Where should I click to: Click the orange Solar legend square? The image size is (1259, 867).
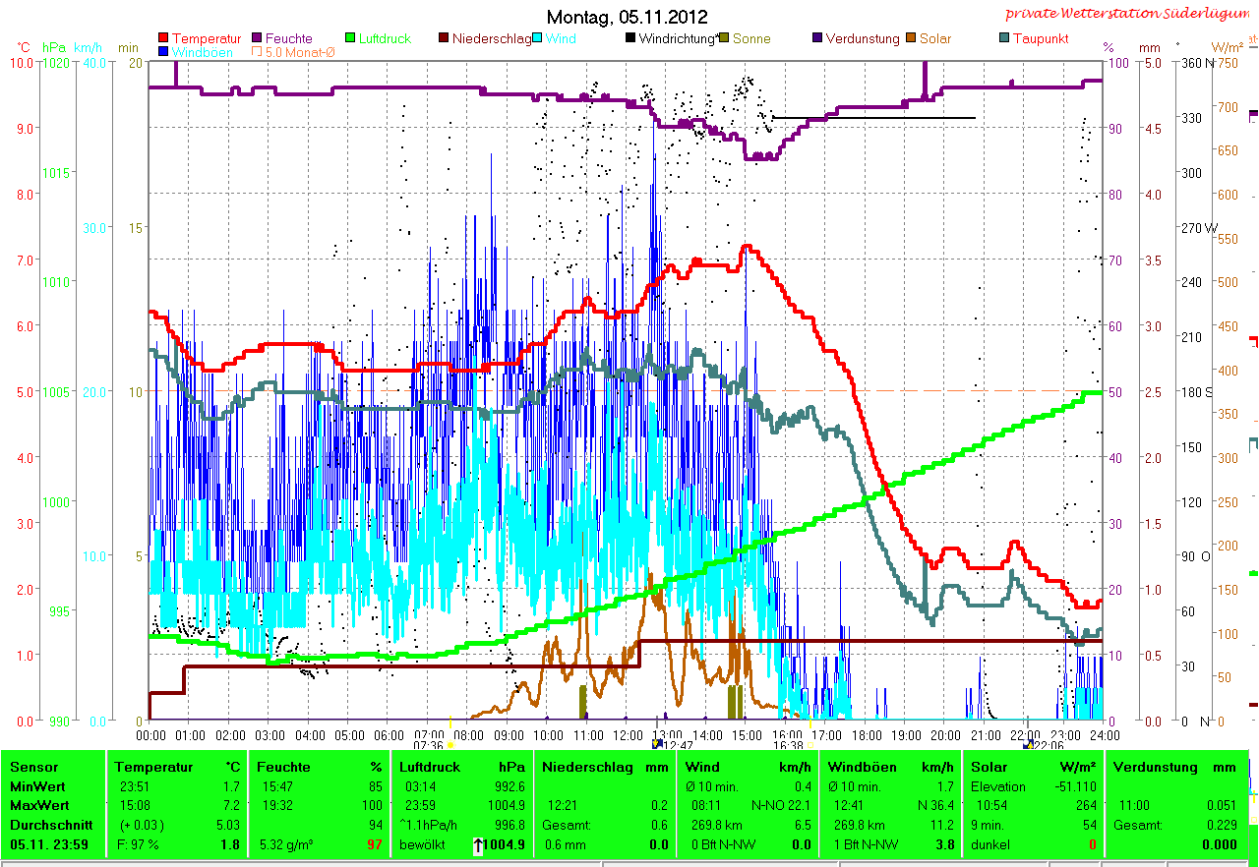[911, 39]
